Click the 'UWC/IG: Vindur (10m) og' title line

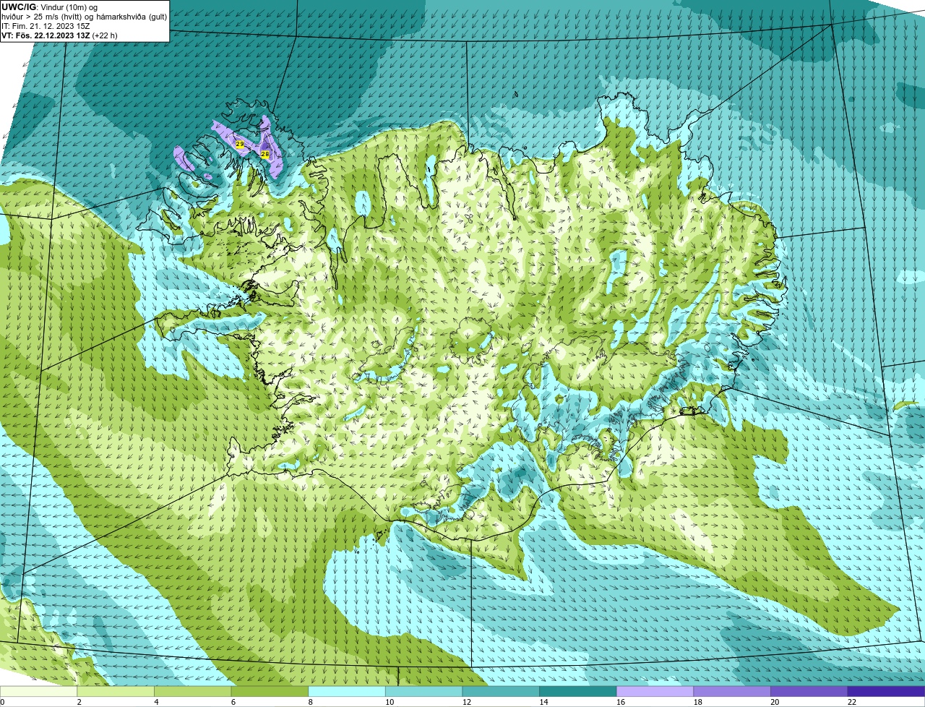[50, 7]
